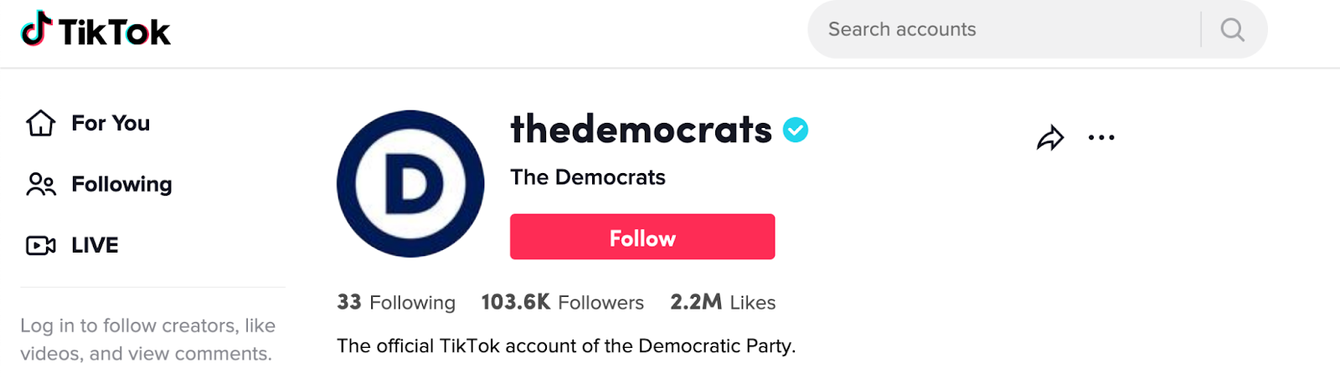View the 103.6K Followers list
Image resolution: width=1340 pixels, height=378 pixels.
[x=562, y=303]
